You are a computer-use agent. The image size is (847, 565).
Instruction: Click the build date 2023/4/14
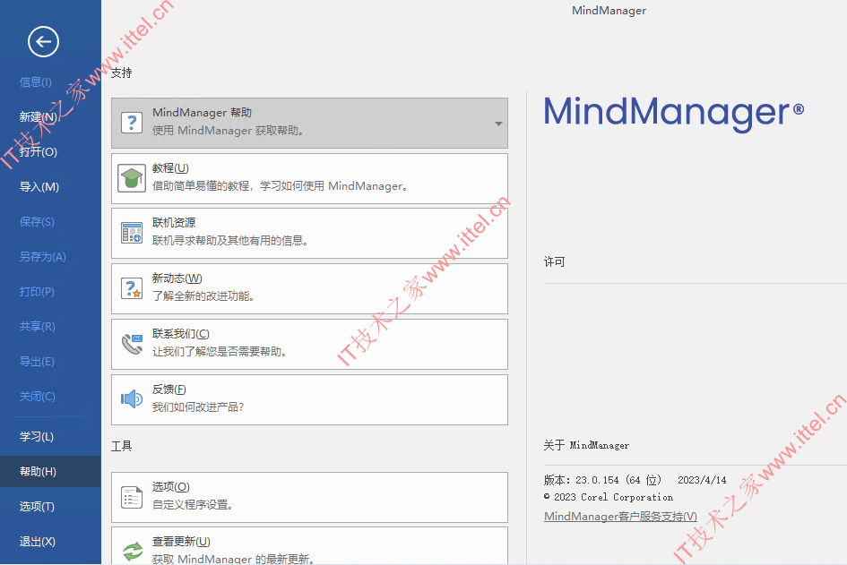pyautogui.click(x=702, y=480)
